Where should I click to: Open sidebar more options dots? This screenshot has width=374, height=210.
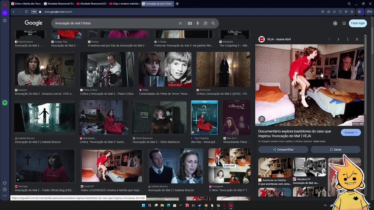tap(5, 196)
